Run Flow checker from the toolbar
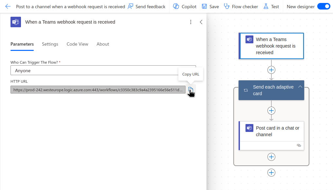 (x=241, y=6)
